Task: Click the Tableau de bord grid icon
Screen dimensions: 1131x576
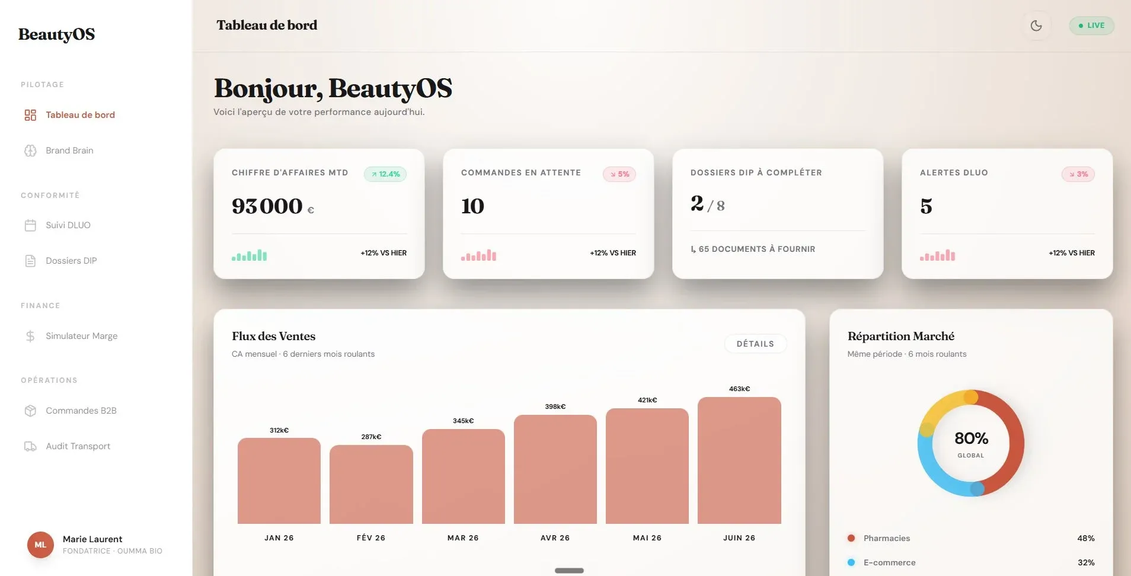Action: (x=30, y=115)
